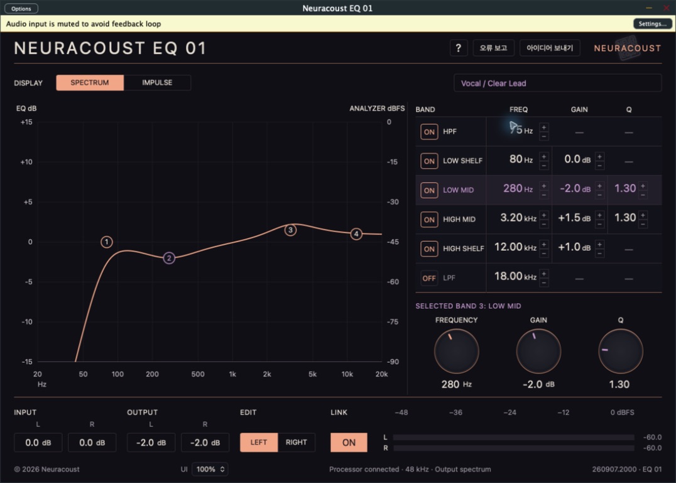
Task: Click the Q knob for selected band
Action: (x=620, y=352)
